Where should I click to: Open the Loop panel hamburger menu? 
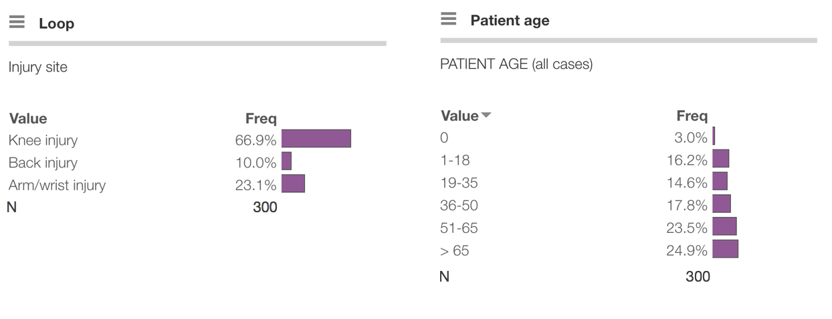coord(17,23)
